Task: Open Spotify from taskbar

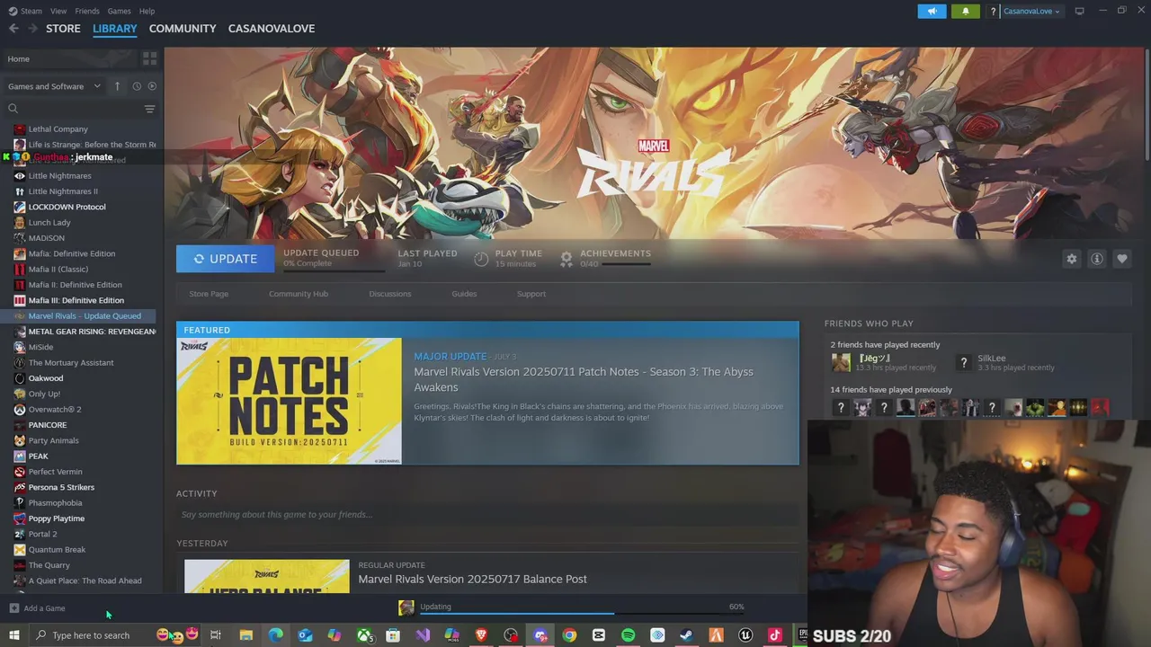Action: pos(628,635)
